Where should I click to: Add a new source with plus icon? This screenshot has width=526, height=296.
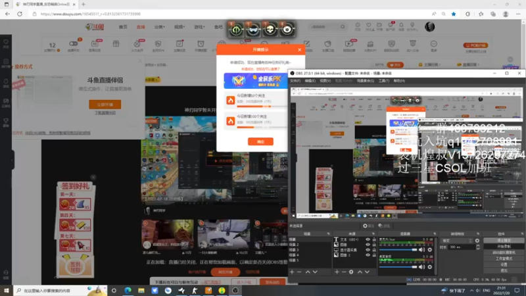tap(337, 272)
